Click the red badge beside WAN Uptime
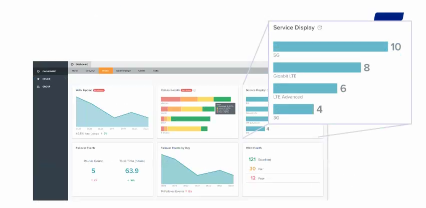Screen dimensions: 426x208 [99, 90]
